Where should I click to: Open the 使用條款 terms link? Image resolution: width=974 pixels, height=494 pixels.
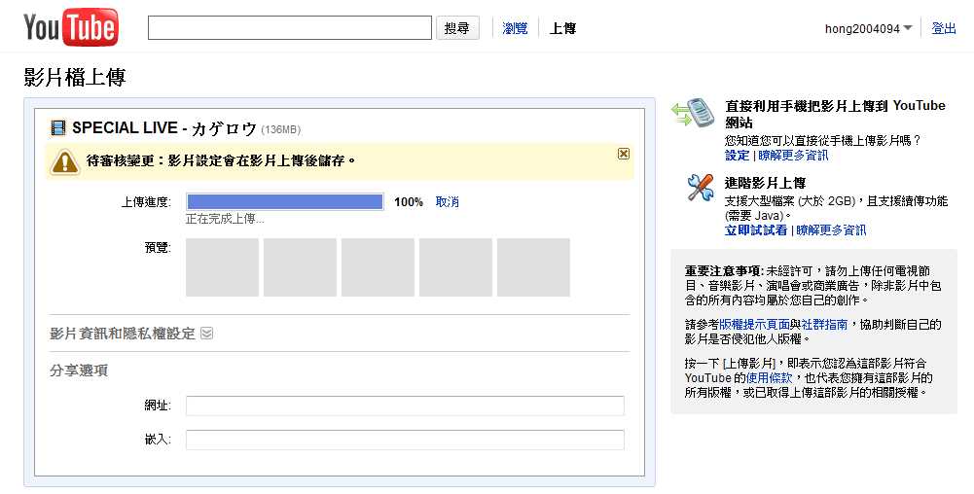tap(769, 377)
